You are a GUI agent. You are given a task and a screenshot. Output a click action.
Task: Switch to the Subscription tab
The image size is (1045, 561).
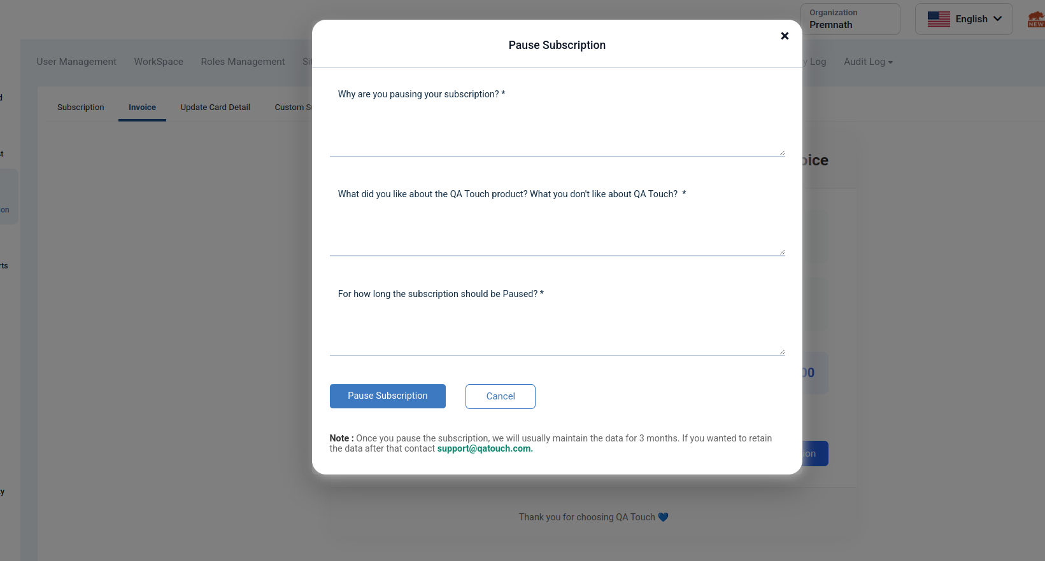(81, 107)
